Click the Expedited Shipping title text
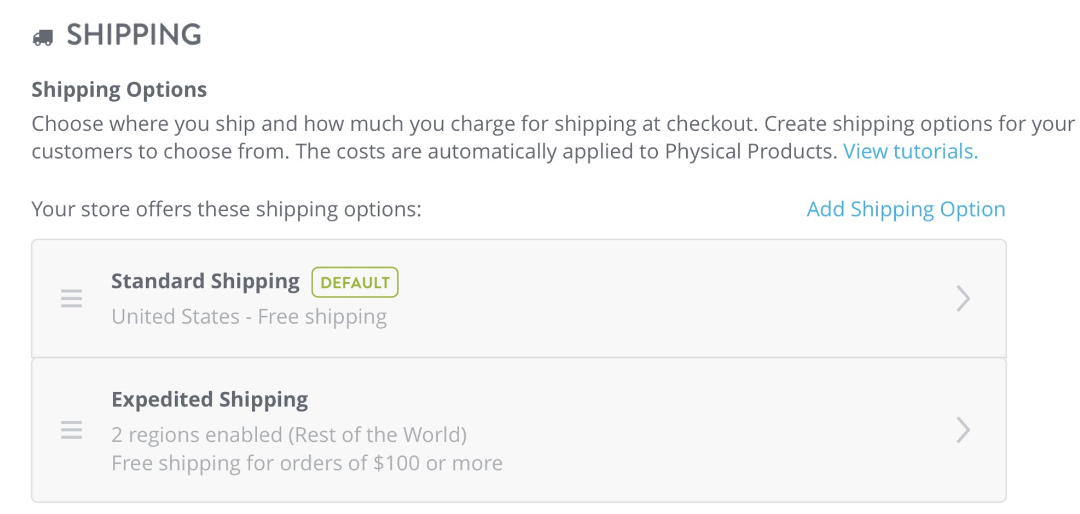1080x514 pixels. 210,399
